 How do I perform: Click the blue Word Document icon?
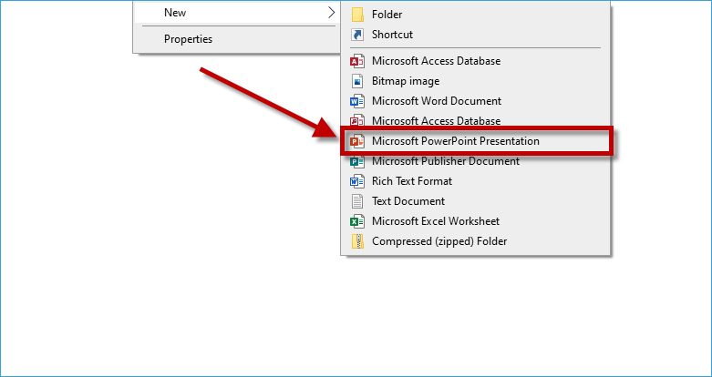click(x=357, y=101)
